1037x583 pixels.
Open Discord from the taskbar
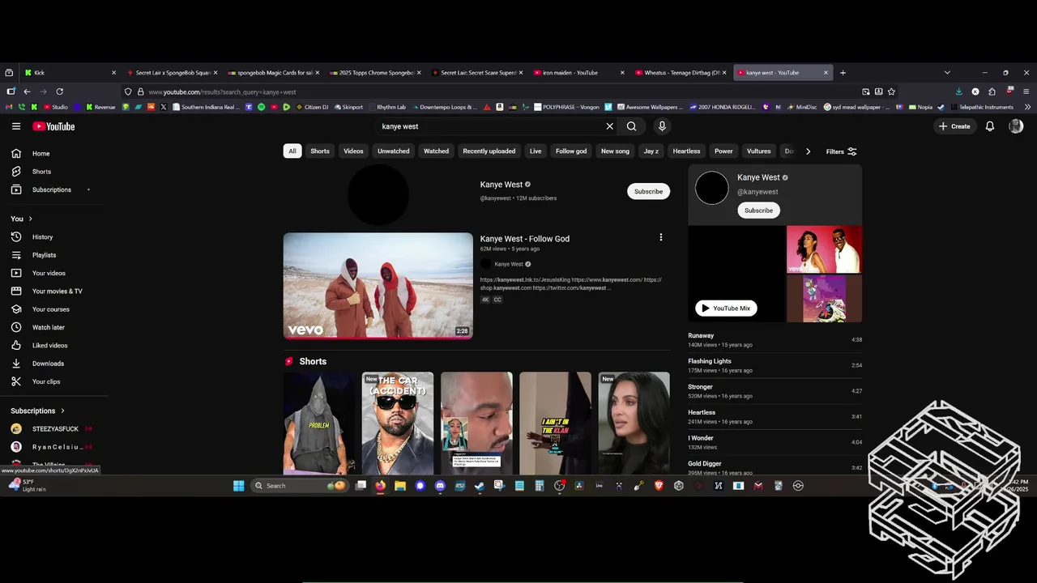440,486
